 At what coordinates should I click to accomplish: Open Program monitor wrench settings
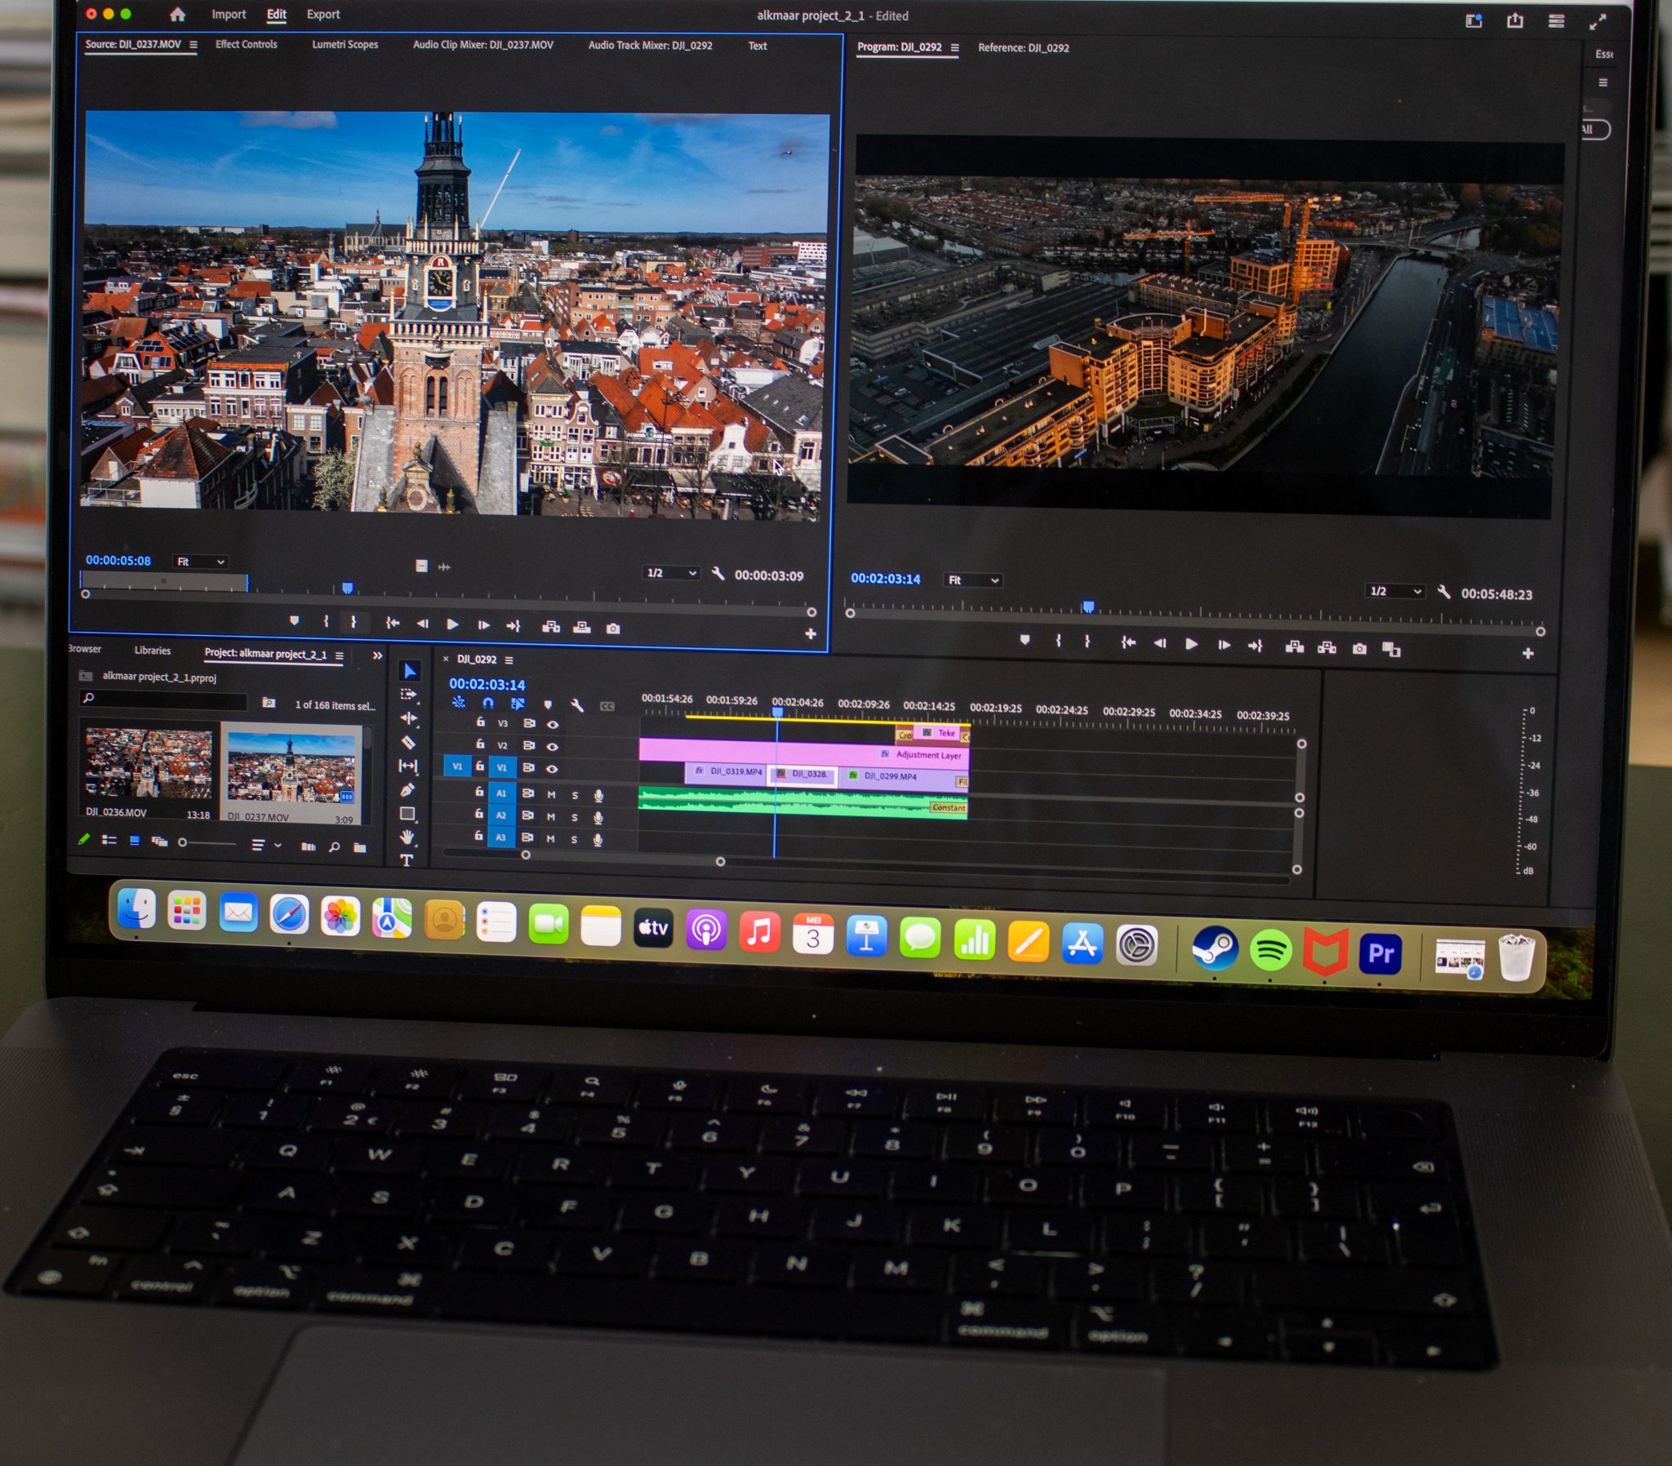click(x=1443, y=592)
